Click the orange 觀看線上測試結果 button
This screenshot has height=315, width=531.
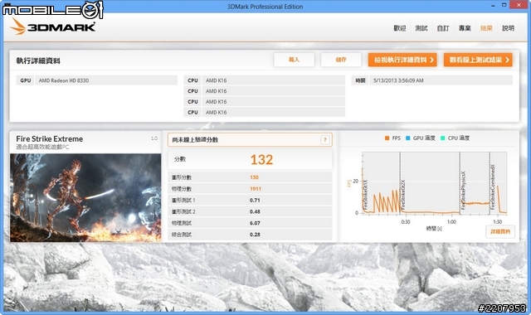[478, 60]
